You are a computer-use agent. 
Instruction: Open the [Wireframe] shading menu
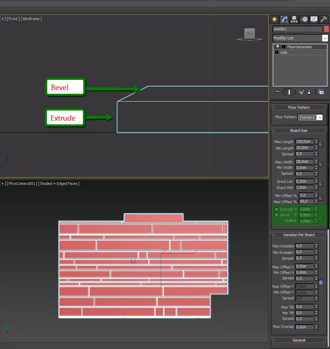pyautogui.click(x=31, y=19)
